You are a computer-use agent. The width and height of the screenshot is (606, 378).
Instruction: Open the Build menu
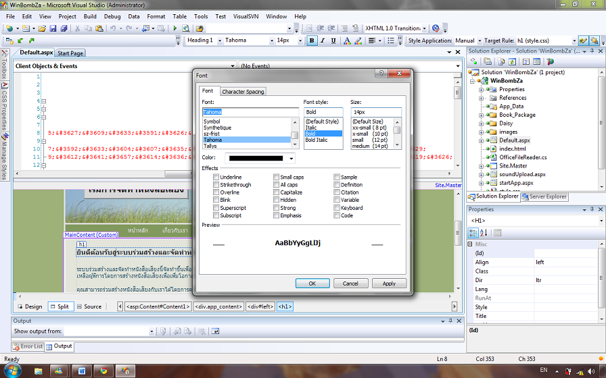pos(90,17)
